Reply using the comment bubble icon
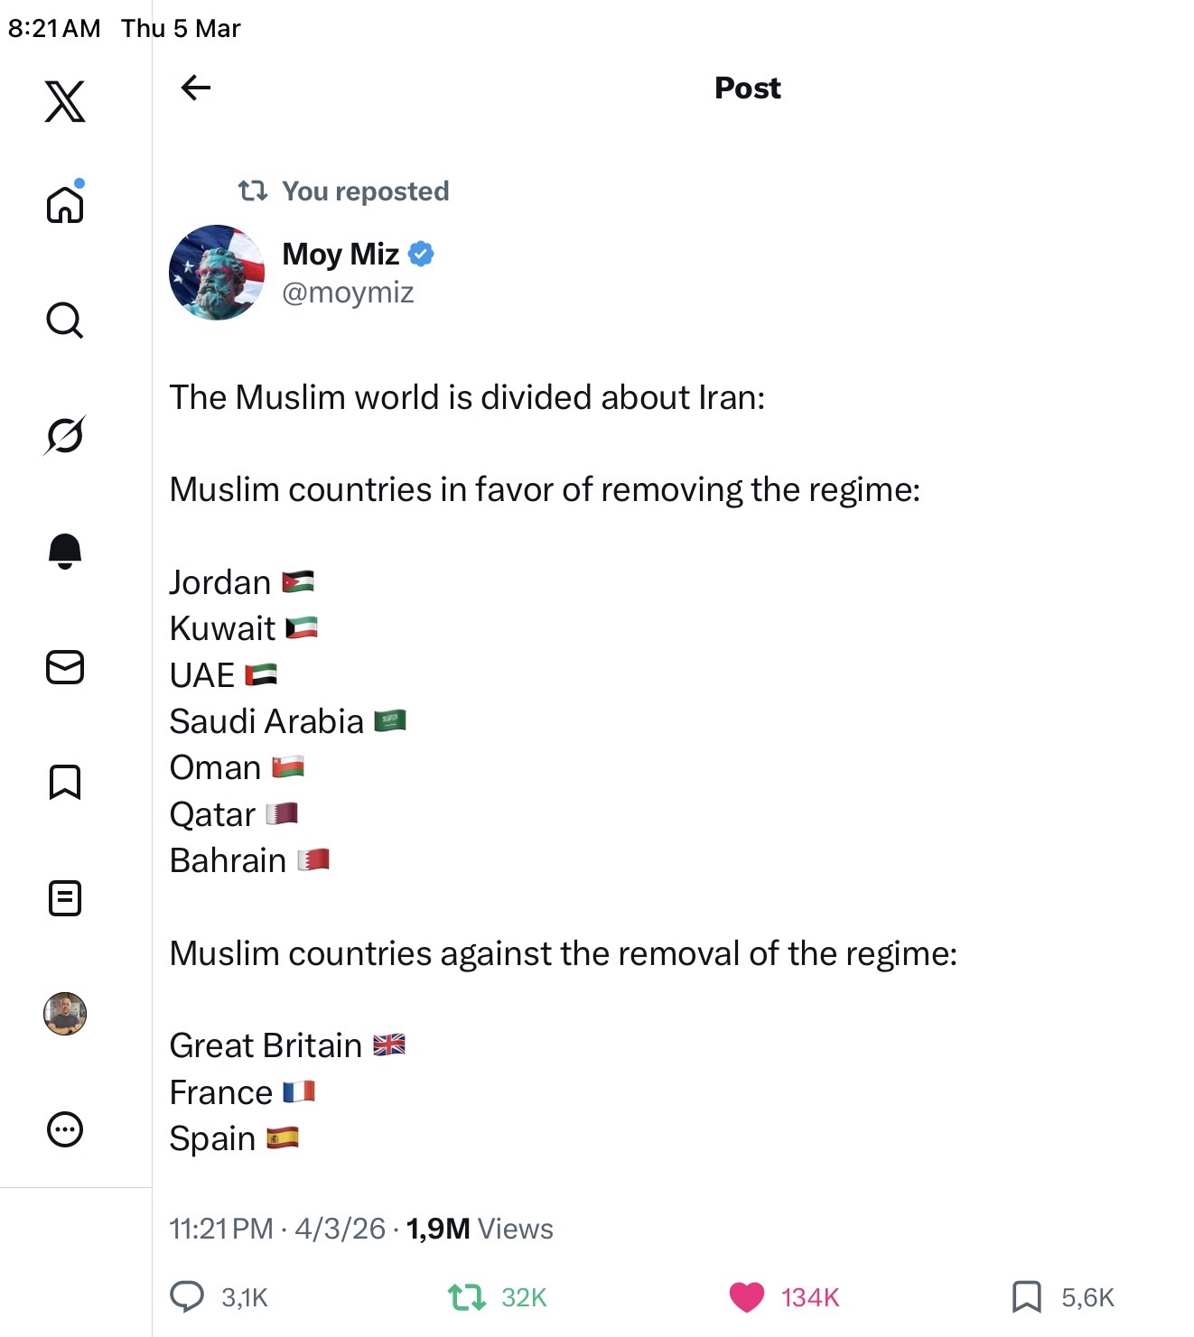Image resolution: width=1194 pixels, height=1337 pixels. [188, 1297]
